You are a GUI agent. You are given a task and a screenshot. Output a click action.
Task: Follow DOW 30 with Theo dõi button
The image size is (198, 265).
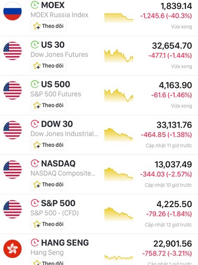pyautogui.click(x=48, y=145)
